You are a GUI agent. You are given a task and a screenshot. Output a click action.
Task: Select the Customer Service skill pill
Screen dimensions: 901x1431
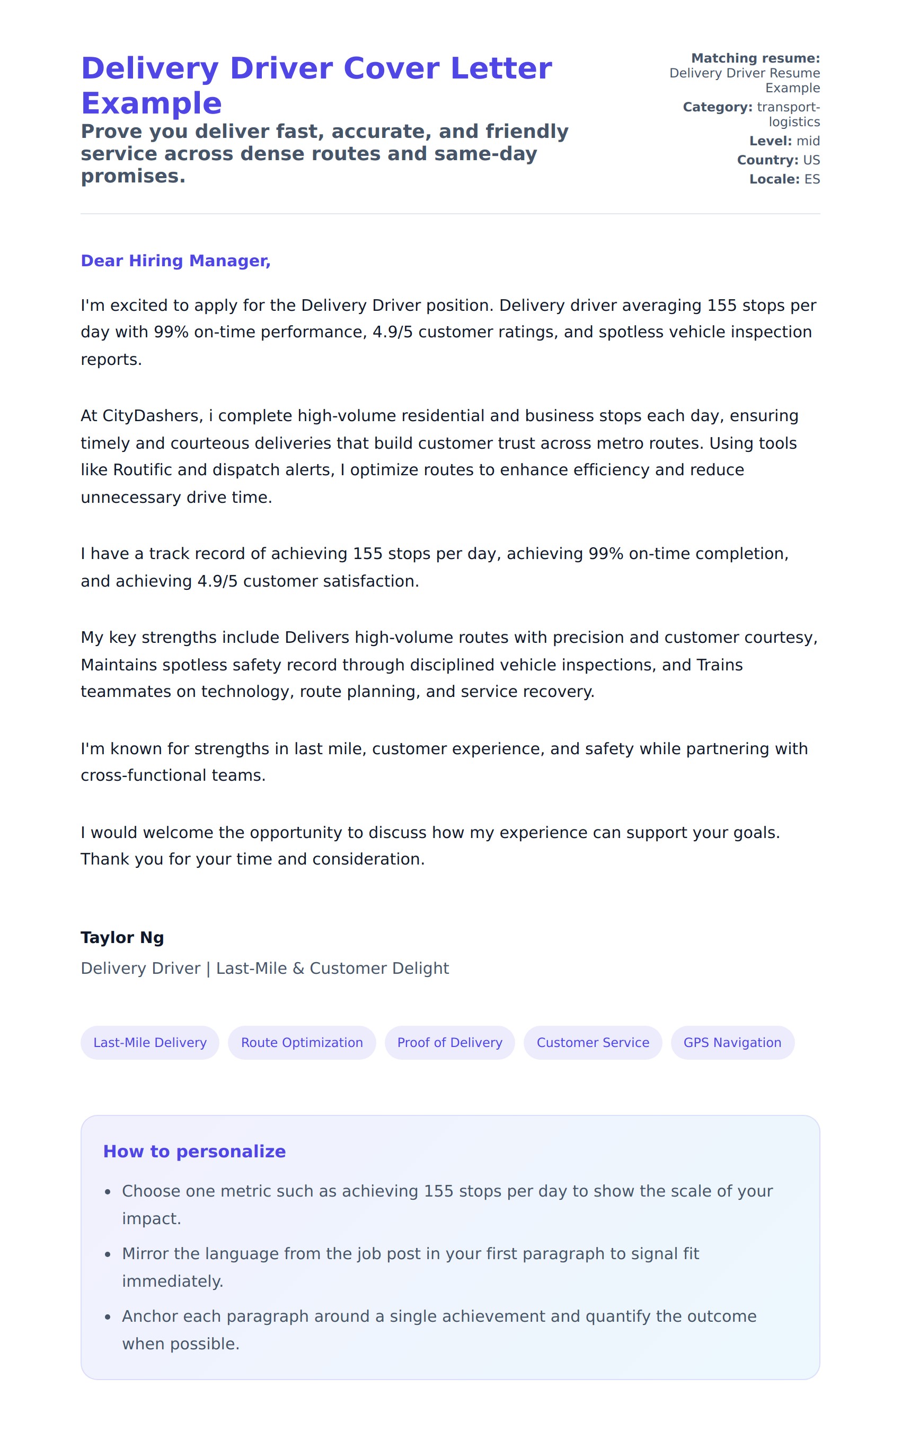tap(593, 1042)
